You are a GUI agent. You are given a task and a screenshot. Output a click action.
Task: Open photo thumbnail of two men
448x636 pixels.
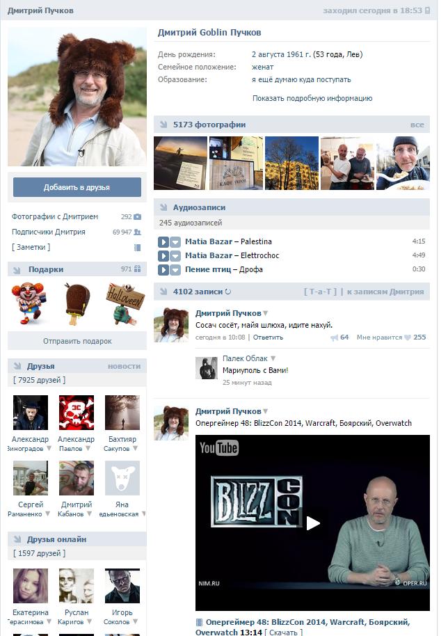347,163
